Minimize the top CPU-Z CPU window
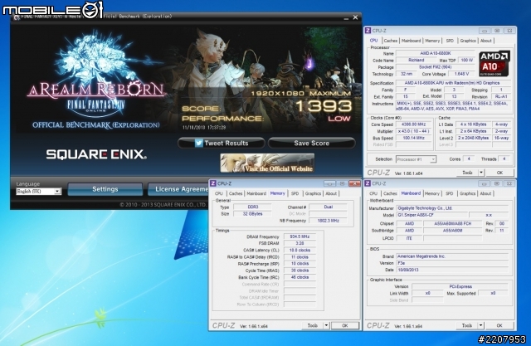531x346 pixels. [x=485, y=31]
